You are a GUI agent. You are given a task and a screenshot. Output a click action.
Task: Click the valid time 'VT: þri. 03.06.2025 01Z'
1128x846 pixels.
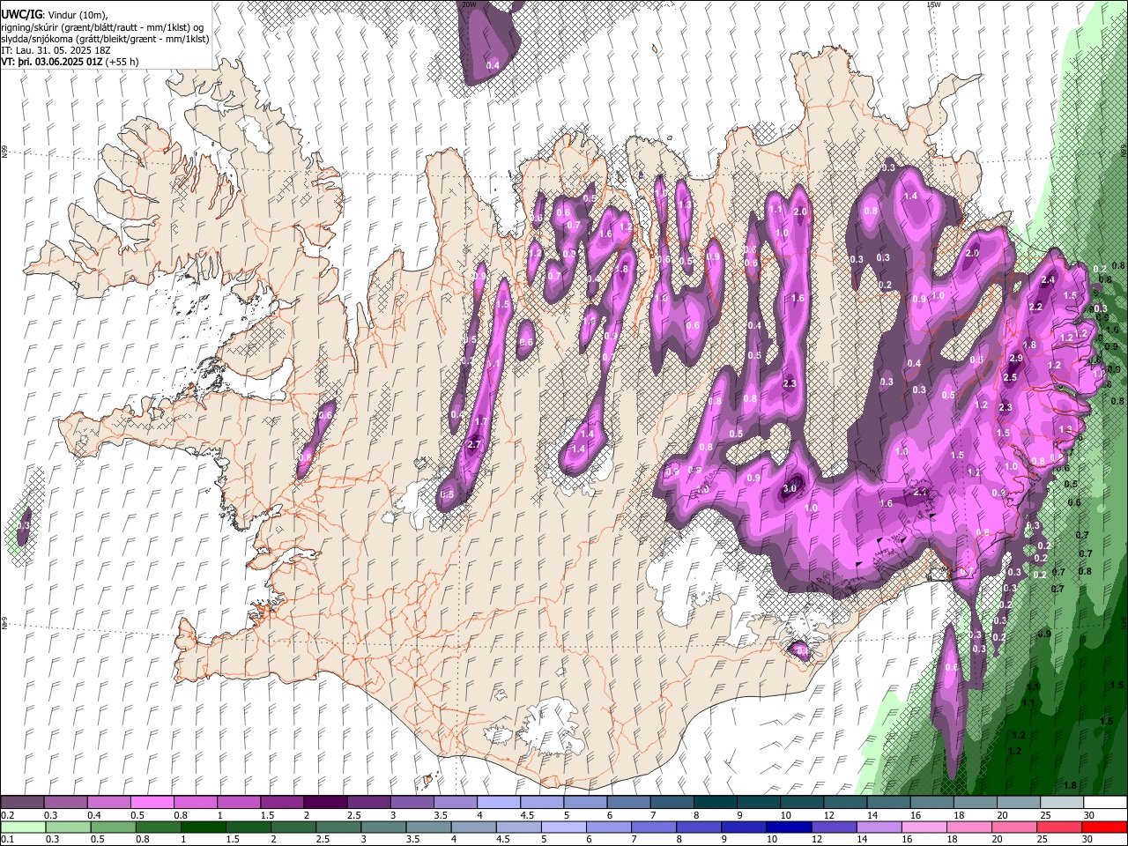[52, 62]
